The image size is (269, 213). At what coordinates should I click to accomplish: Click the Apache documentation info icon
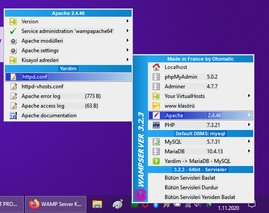13,116
